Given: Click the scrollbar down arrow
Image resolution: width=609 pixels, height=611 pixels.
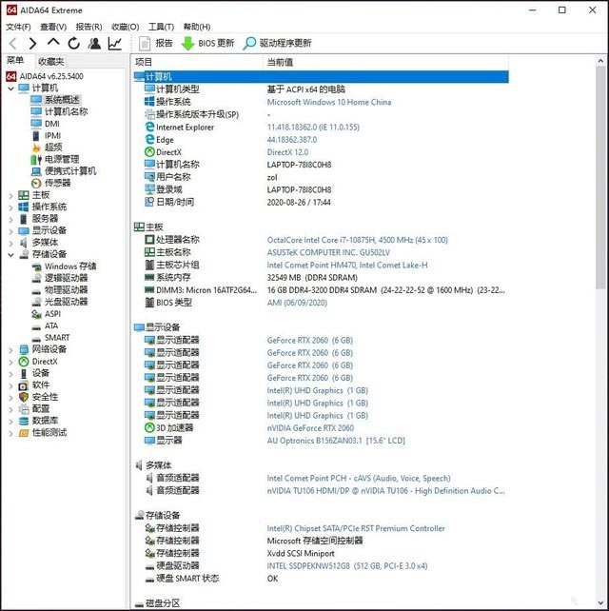Looking at the screenshot, I should point(600,602).
